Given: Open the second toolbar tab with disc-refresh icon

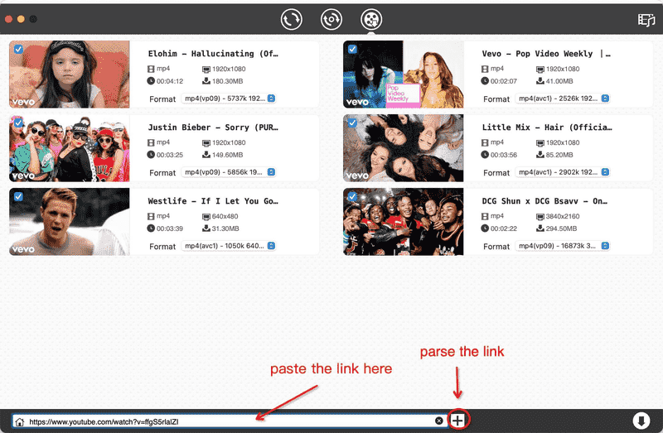Looking at the screenshot, I should click(x=331, y=19).
